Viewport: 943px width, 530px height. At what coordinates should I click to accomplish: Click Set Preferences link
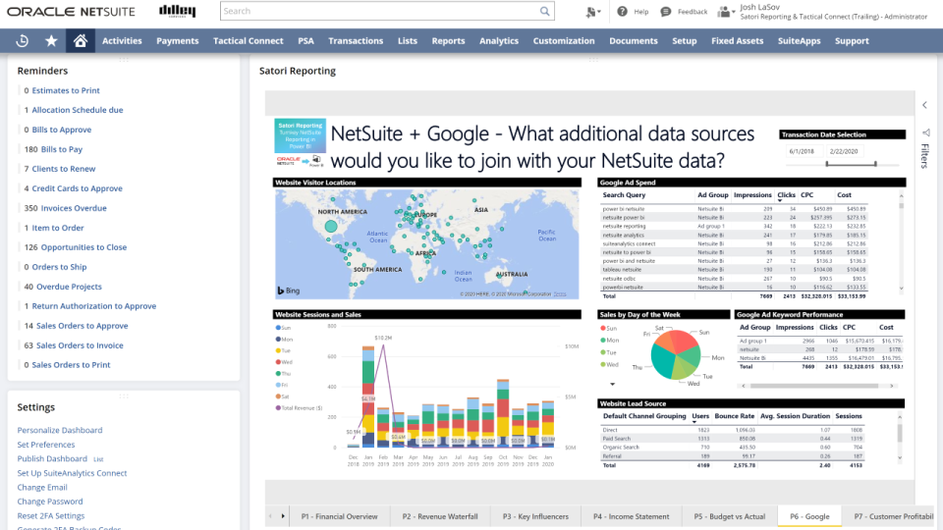coord(46,445)
